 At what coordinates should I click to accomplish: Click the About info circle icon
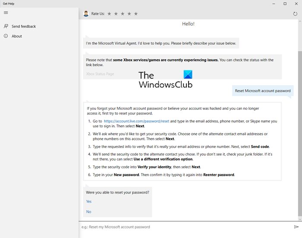6,36
